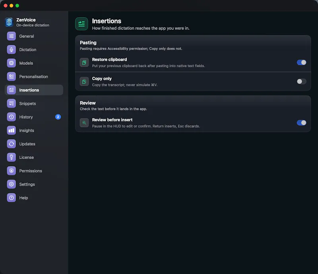Click the License key icon
318x274 pixels.
coord(12,157)
